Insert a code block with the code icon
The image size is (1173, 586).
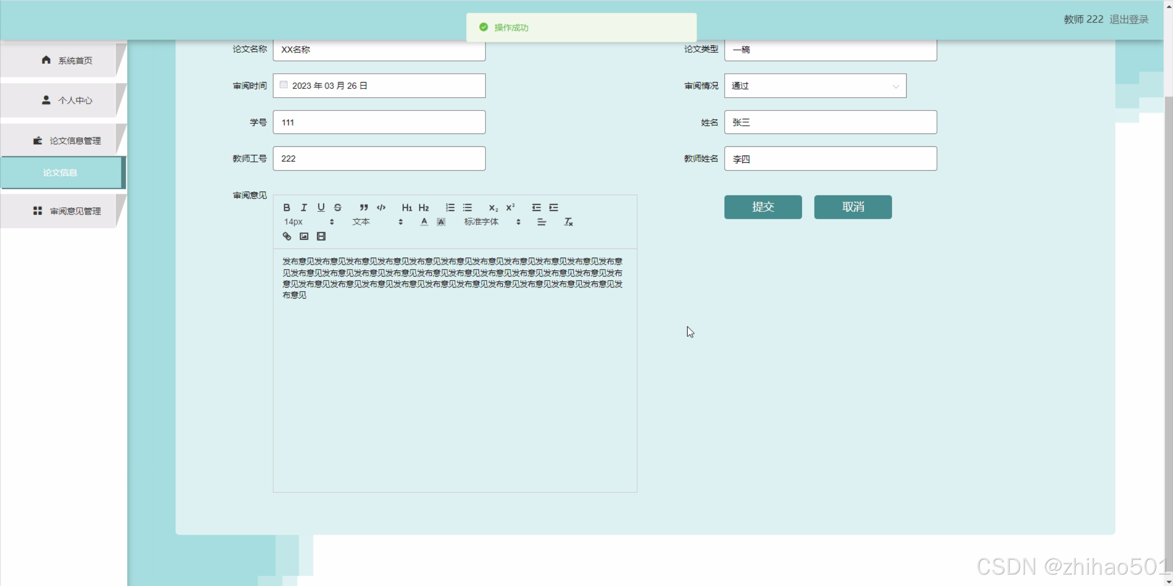click(381, 208)
